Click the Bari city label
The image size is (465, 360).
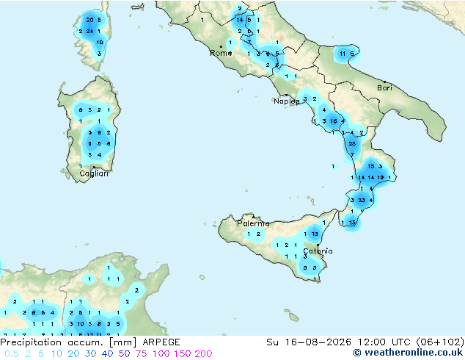tap(384, 87)
